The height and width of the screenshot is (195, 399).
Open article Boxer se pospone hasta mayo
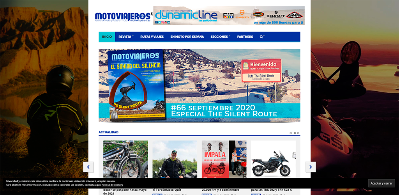click(125, 191)
